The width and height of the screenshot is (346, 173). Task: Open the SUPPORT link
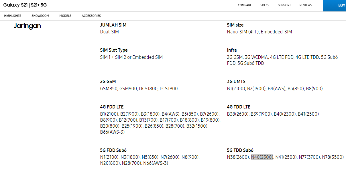tap(284, 5)
